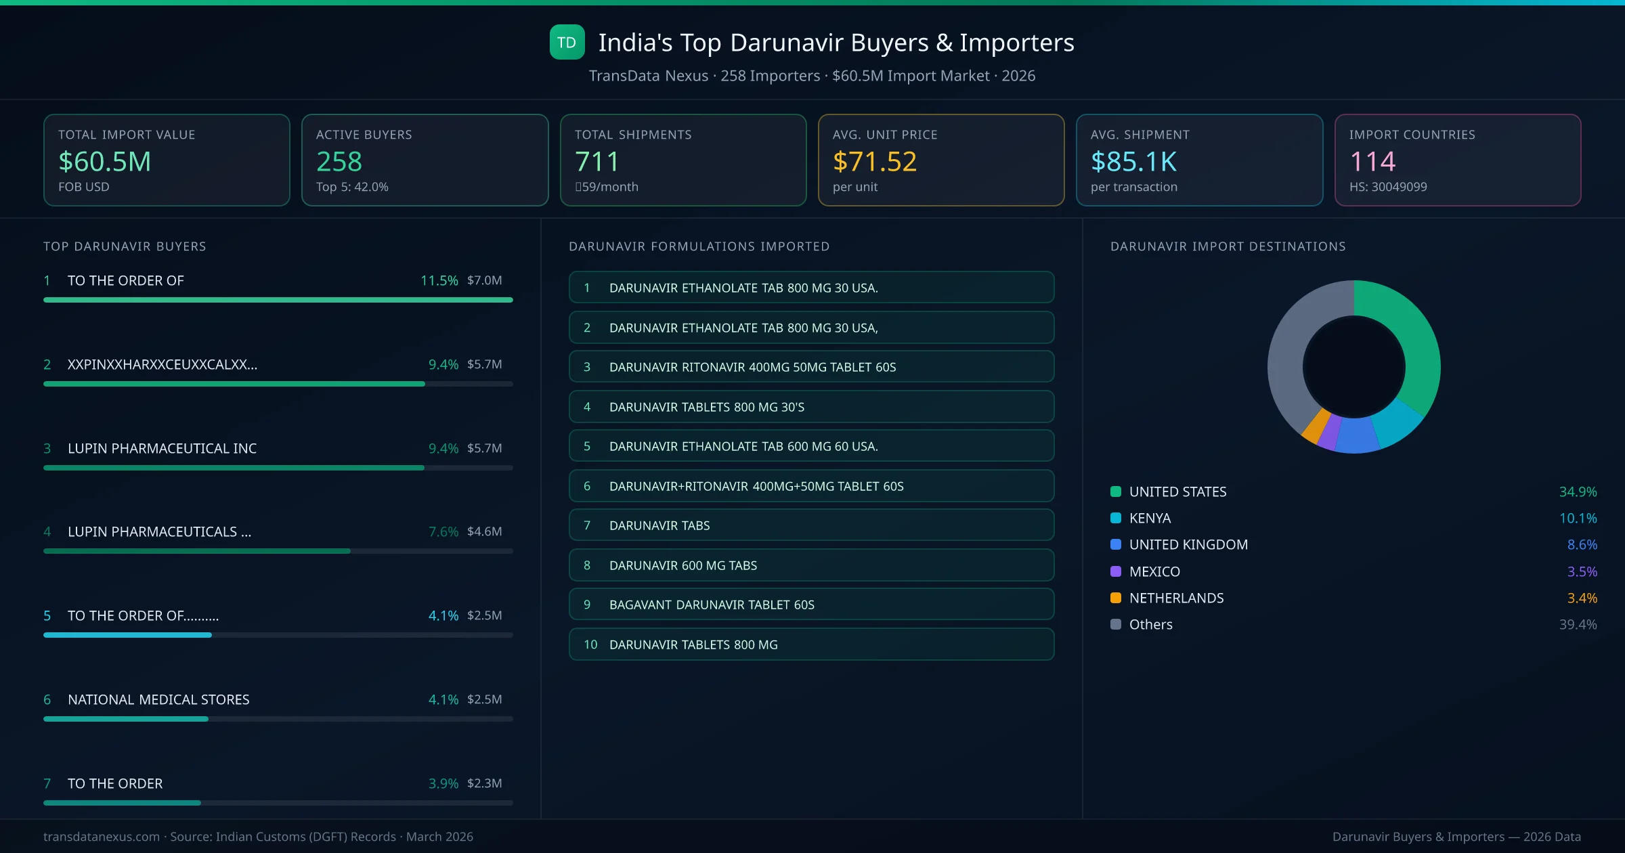Screen dimensions: 1625x853
Task: Select Darunavir Ritonavir 400MG 50MG Tablet 60S row
Action: pos(811,367)
